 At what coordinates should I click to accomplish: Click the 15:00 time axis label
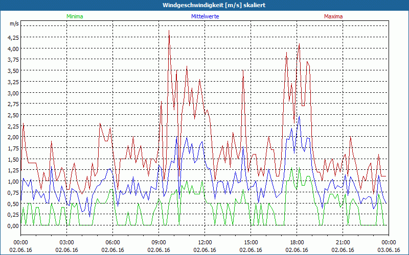(x=251, y=243)
